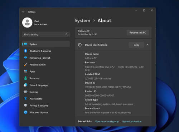
Task: Click the back arrow in Settings
Action: pos(23,12)
